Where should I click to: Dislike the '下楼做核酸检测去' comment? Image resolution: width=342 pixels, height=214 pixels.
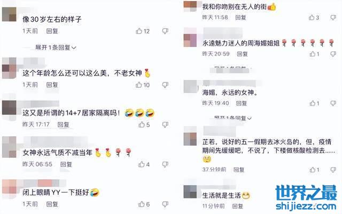pyautogui.click(x=333, y=170)
